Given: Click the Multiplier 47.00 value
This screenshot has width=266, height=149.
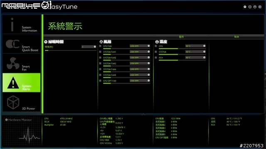Looking at the screenshot, I should (x=63, y=125).
